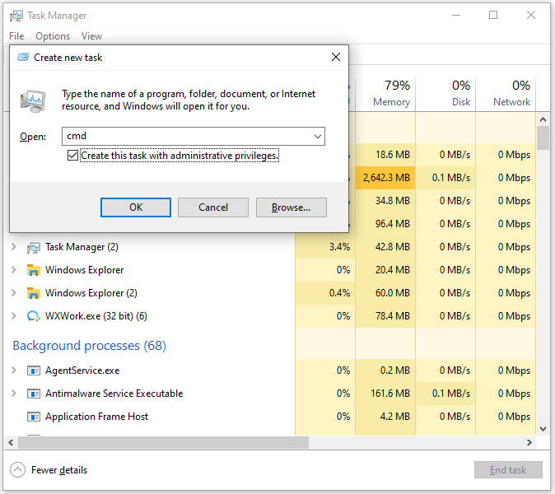Expand Antimalware Service Executable row
This screenshot has height=494, width=555.
[14, 394]
